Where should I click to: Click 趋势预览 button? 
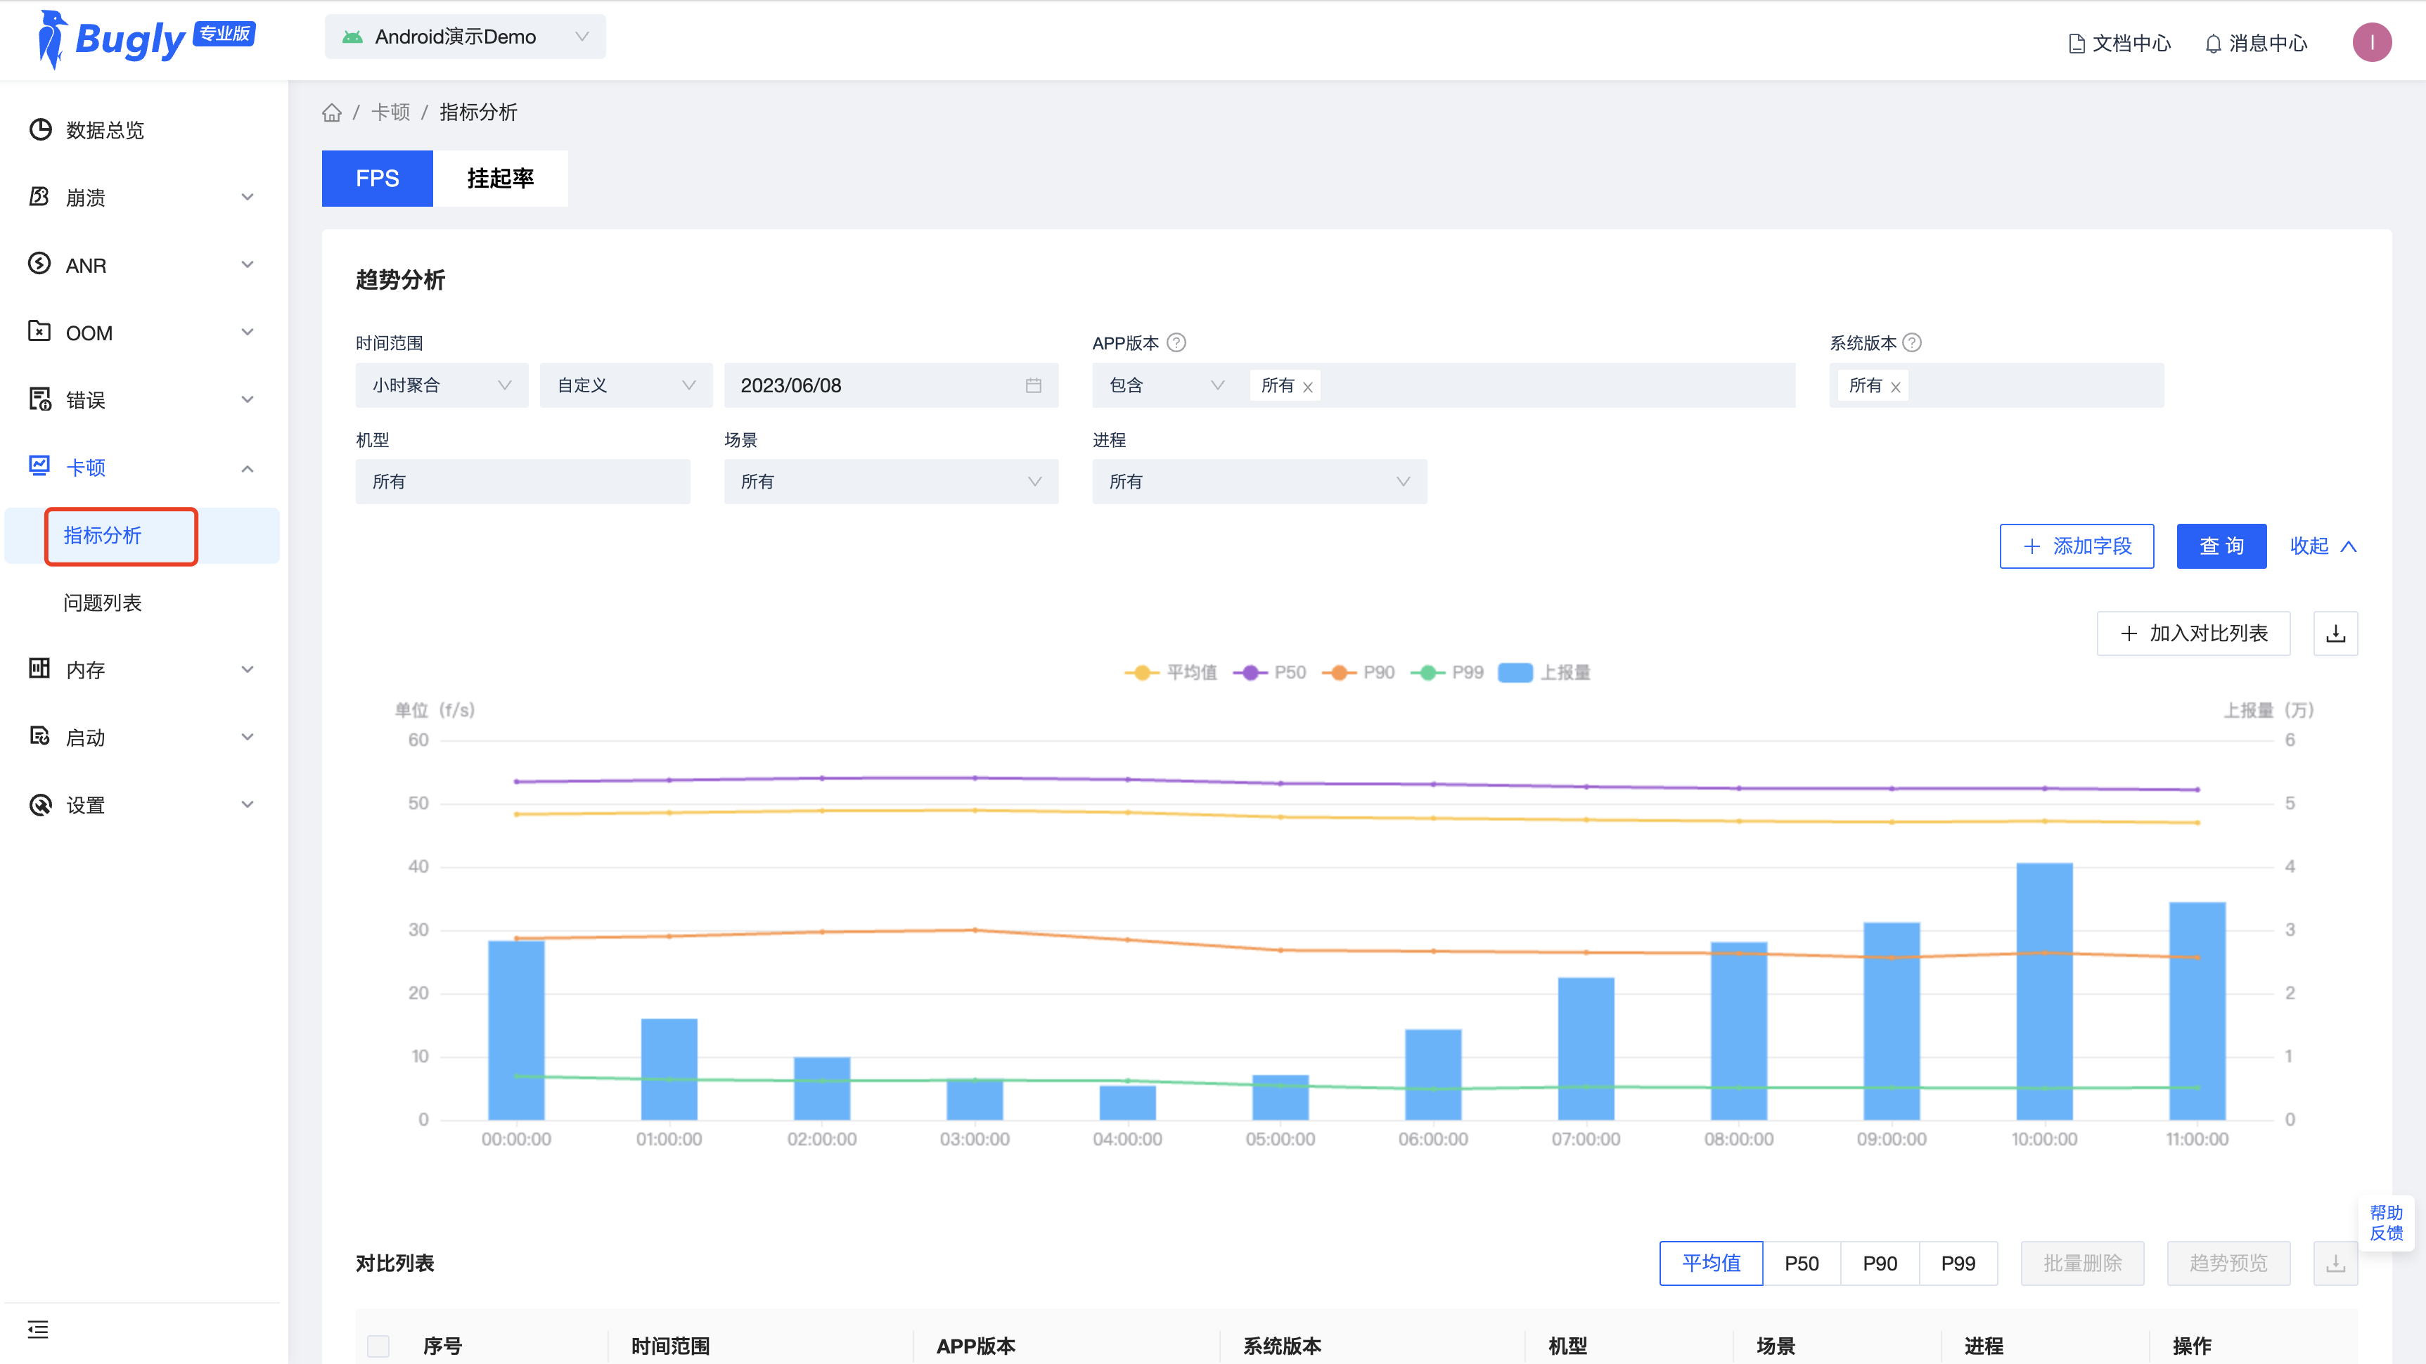2228,1263
